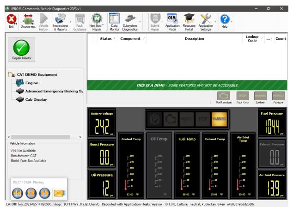Click the Exit toolbar icon
Screen dimensions: 293x207
12,21
